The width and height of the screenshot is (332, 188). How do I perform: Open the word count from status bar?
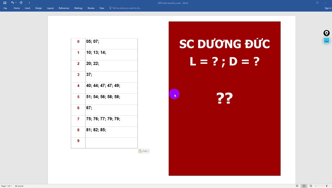pyautogui.click(x=19, y=186)
